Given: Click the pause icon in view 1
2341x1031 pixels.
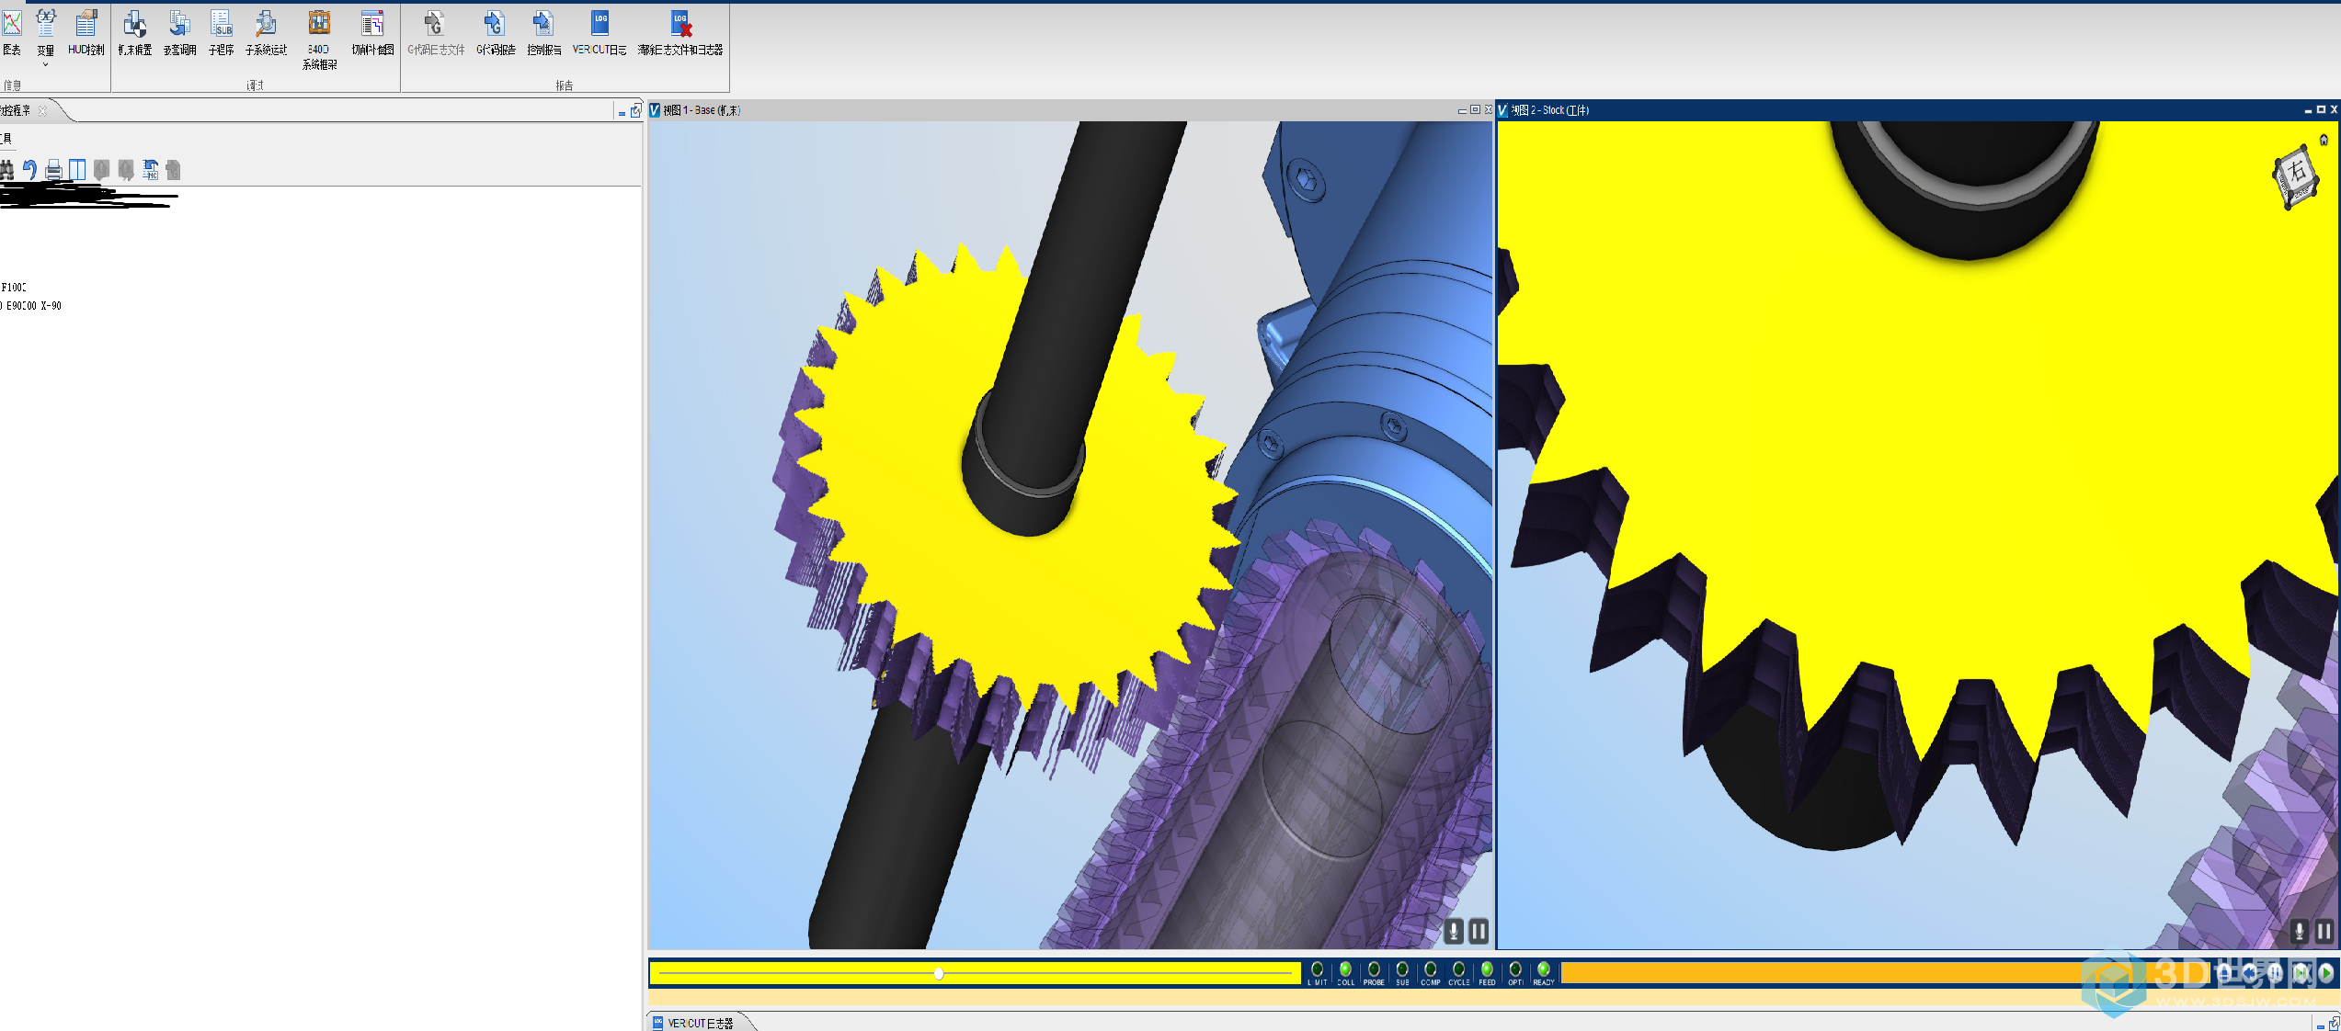Looking at the screenshot, I should click(1479, 932).
